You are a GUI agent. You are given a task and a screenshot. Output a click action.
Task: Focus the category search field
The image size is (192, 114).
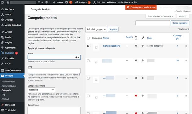153,23
